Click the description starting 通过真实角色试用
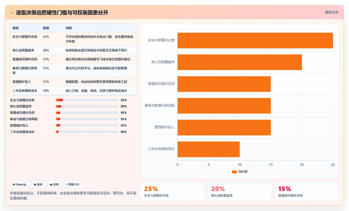This screenshot has width=349, height=211. [x=98, y=59]
